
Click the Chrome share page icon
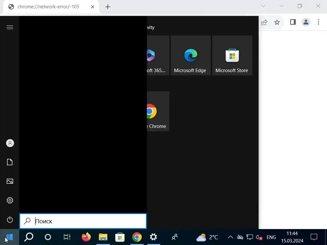click(x=264, y=22)
